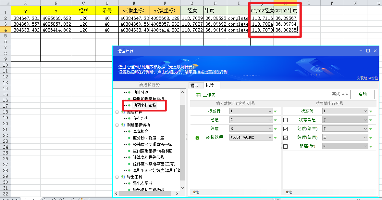This screenshot has width=382, height=200.
Task: Click green arrow beside 状态码 dropdown
Action: (x=371, y=111)
